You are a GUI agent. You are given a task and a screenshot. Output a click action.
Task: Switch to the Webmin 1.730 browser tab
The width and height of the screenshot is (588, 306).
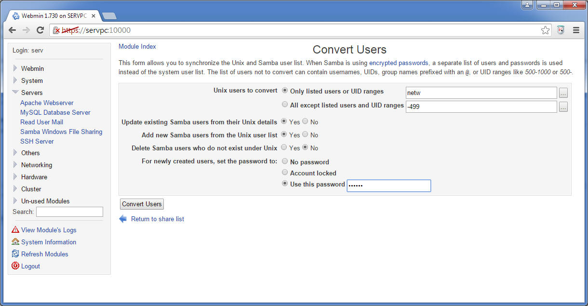[x=54, y=16]
